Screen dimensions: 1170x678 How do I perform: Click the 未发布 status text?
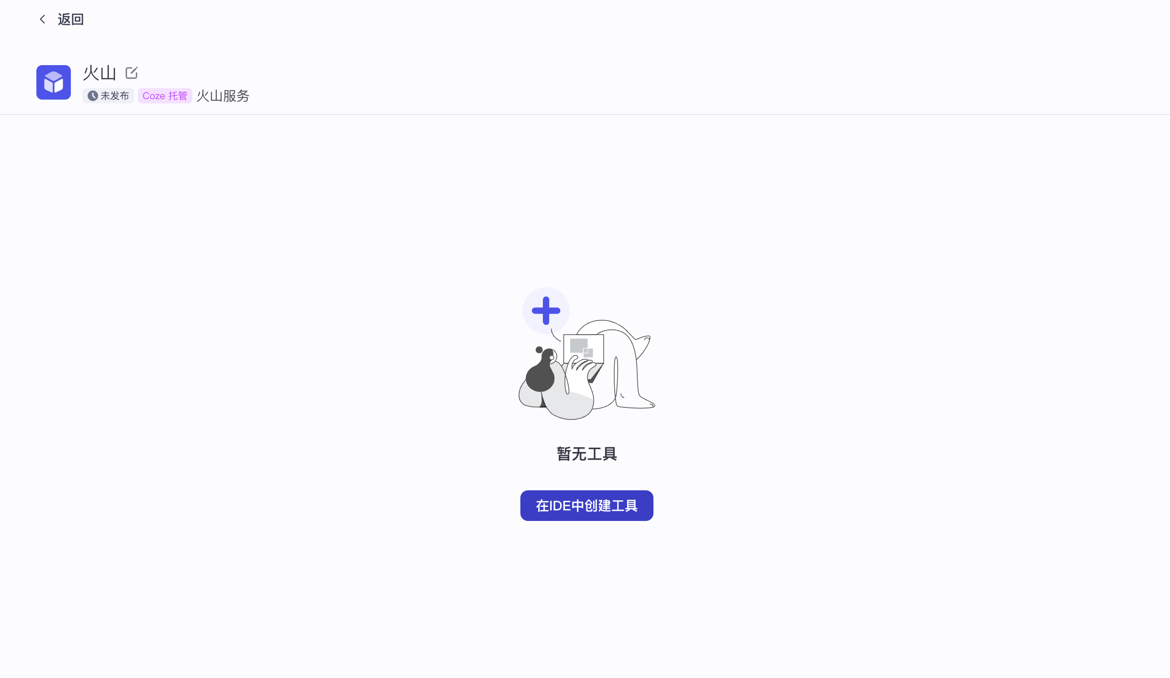[x=115, y=96]
